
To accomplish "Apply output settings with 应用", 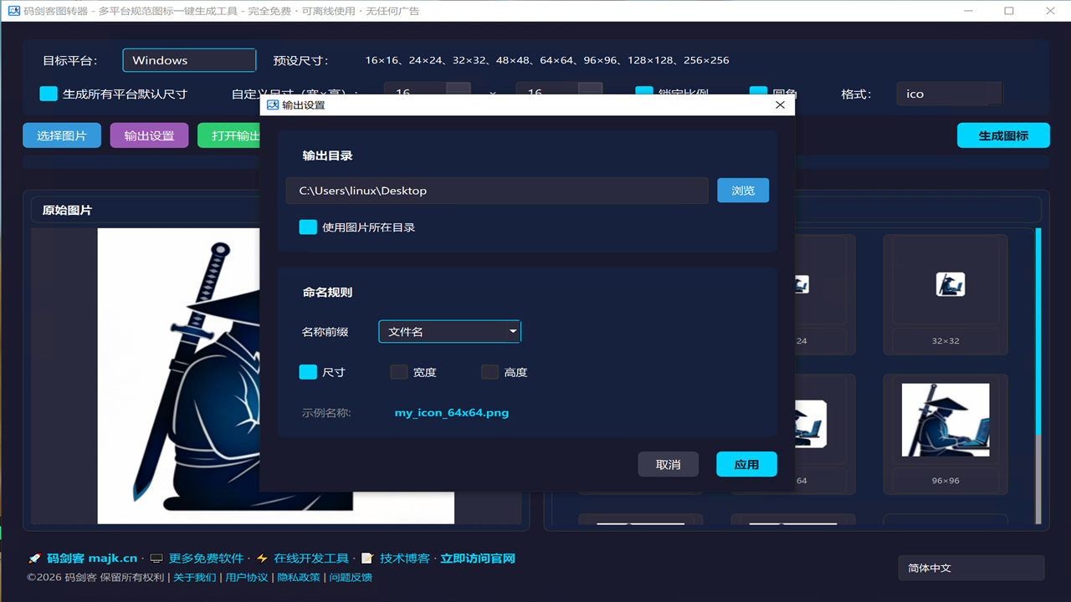I will coord(746,464).
